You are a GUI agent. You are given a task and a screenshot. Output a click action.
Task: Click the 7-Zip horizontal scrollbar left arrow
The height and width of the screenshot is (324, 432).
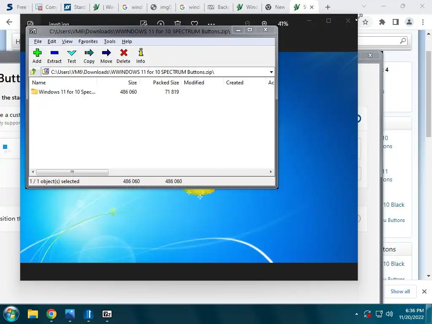pos(33,172)
